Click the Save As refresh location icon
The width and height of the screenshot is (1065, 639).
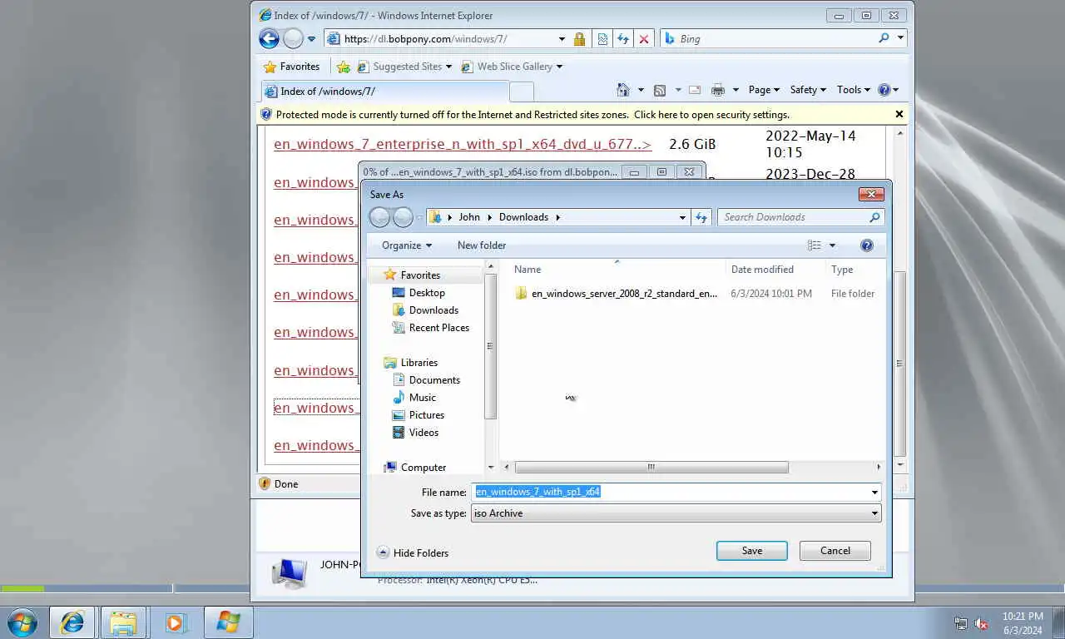tap(701, 217)
